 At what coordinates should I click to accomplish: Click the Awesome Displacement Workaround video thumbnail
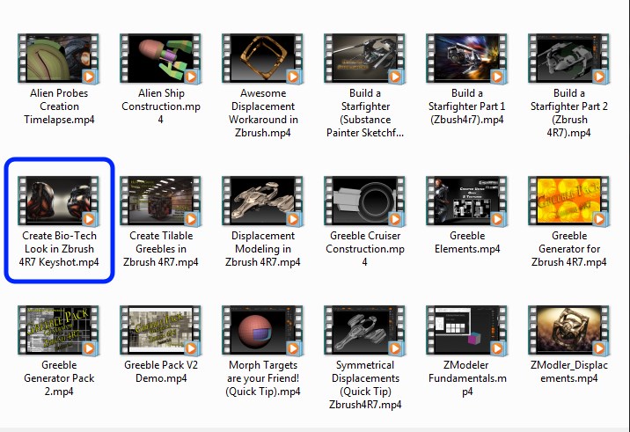tap(263, 59)
